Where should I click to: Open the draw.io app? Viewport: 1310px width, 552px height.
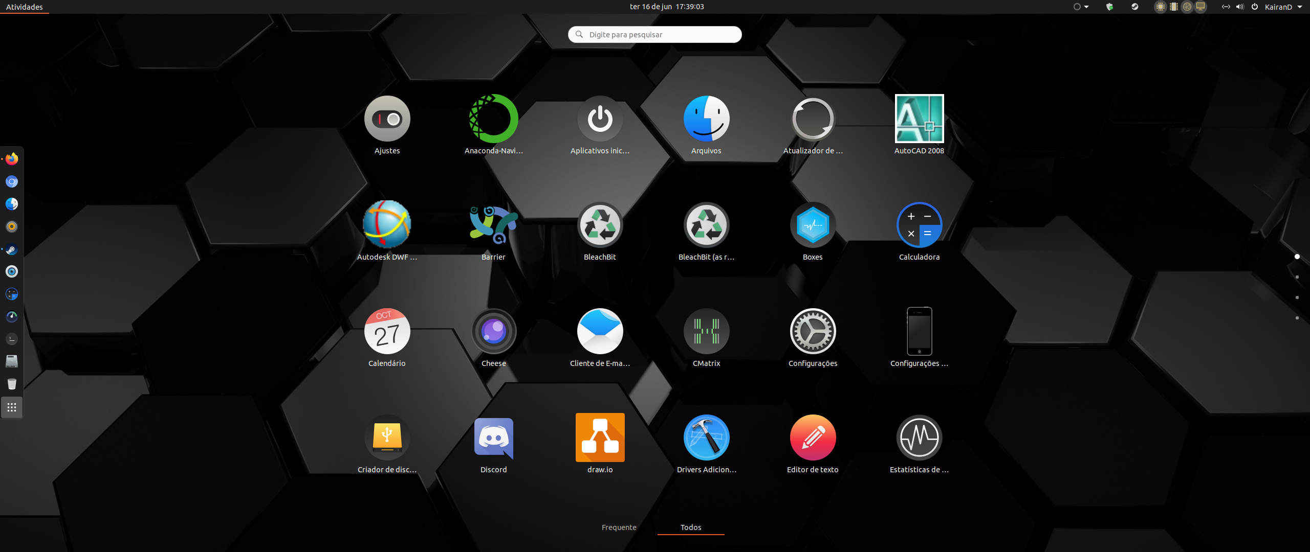[600, 438]
